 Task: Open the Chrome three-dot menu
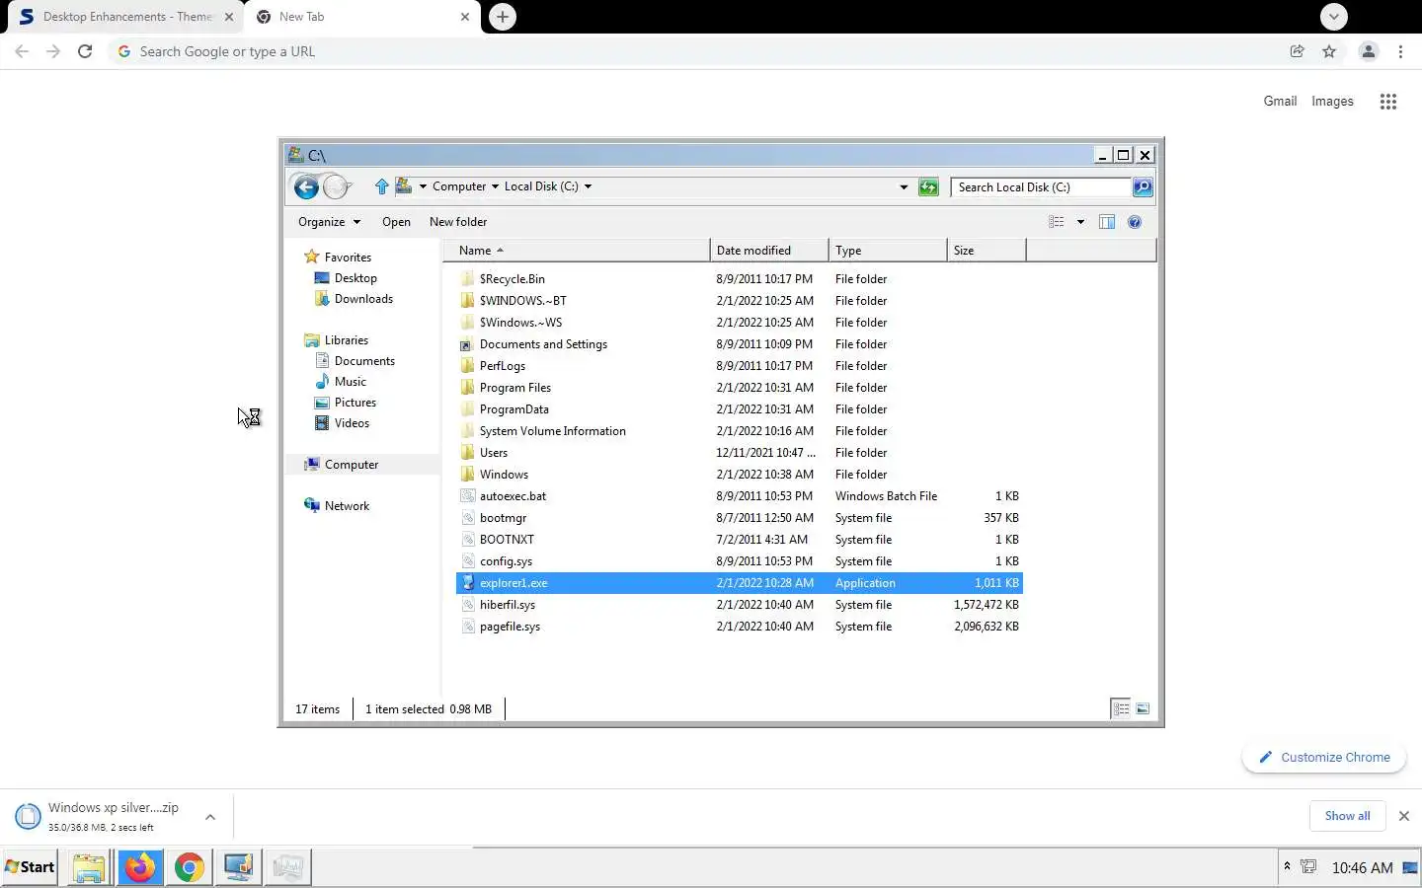coord(1400,51)
